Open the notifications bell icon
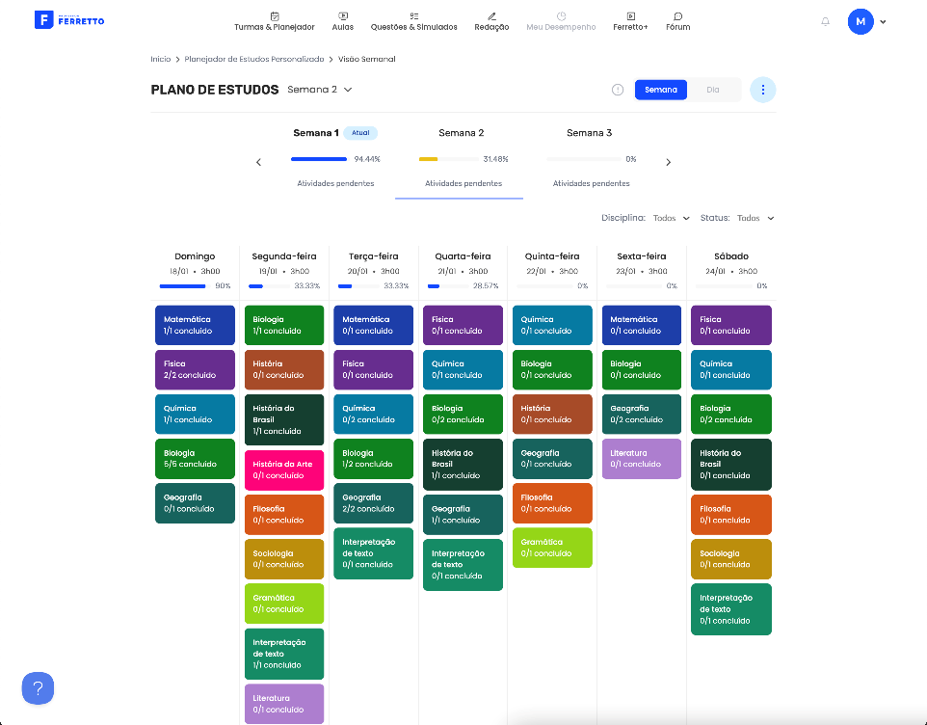Screen dimensions: 927x725 click(x=825, y=22)
